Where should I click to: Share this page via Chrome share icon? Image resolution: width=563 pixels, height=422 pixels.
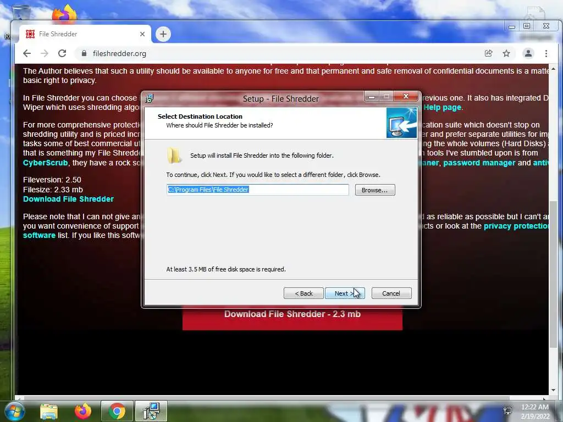point(488,53)
